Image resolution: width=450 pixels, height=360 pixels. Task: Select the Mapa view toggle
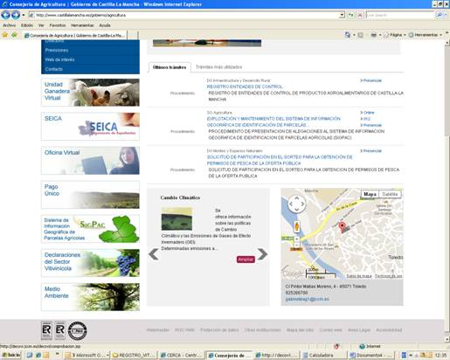370,194
